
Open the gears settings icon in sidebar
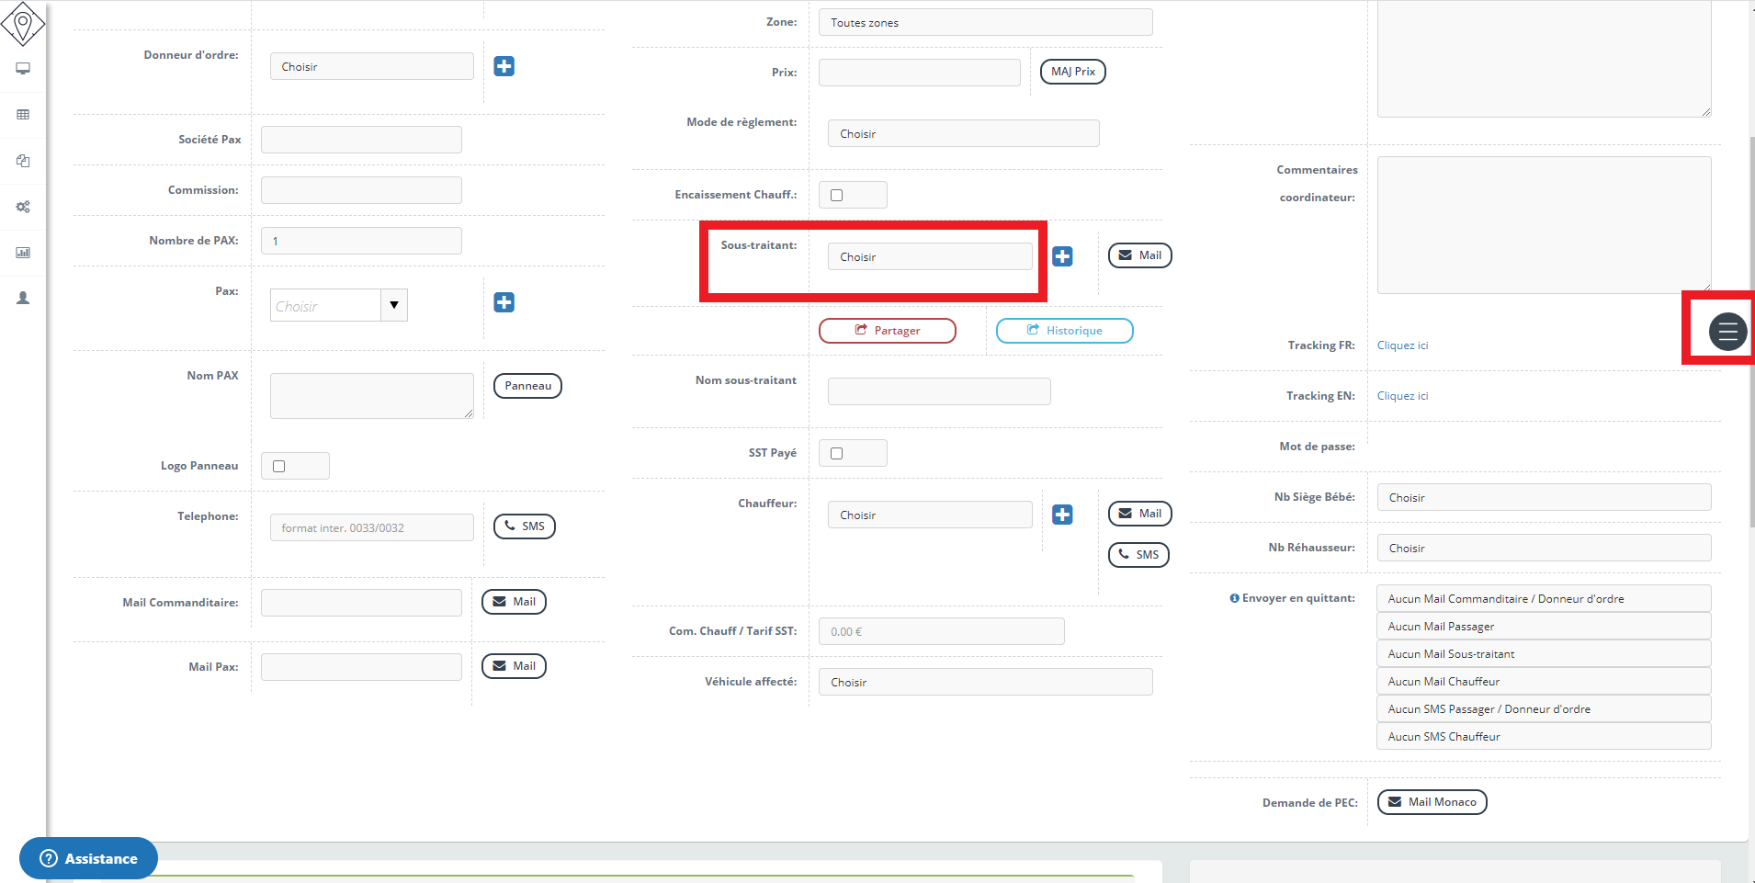point(23,207)
